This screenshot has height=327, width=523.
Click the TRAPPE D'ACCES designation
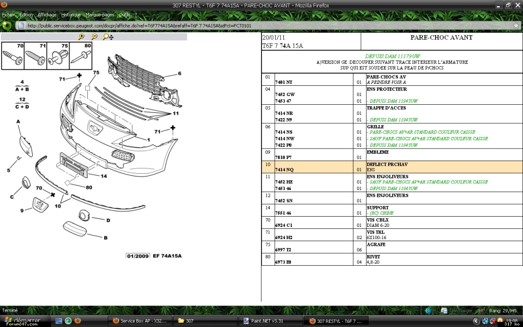[386, 108]
